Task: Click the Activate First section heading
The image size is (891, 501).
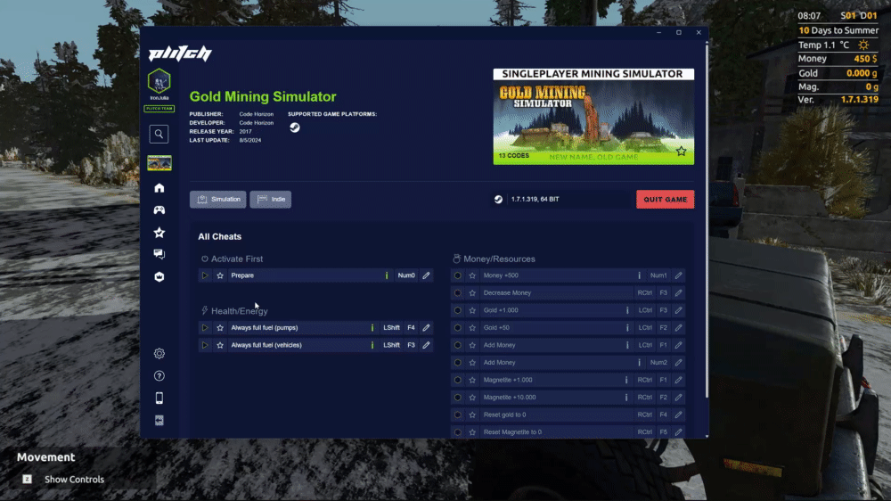Action: coord(237,259)
